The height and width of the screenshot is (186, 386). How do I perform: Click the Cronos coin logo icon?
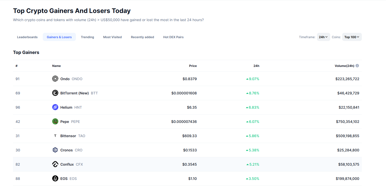55,150
